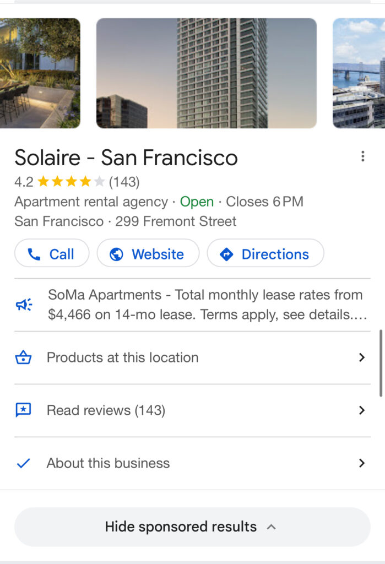Tap the checkmark About this business icon
This screenshot has width=385, height=564.
tap(23, 463)
